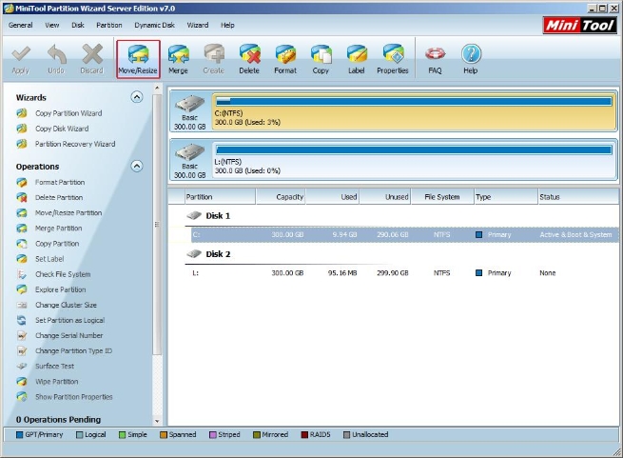Click the Copy Partition operation icon

coord(22,244)
